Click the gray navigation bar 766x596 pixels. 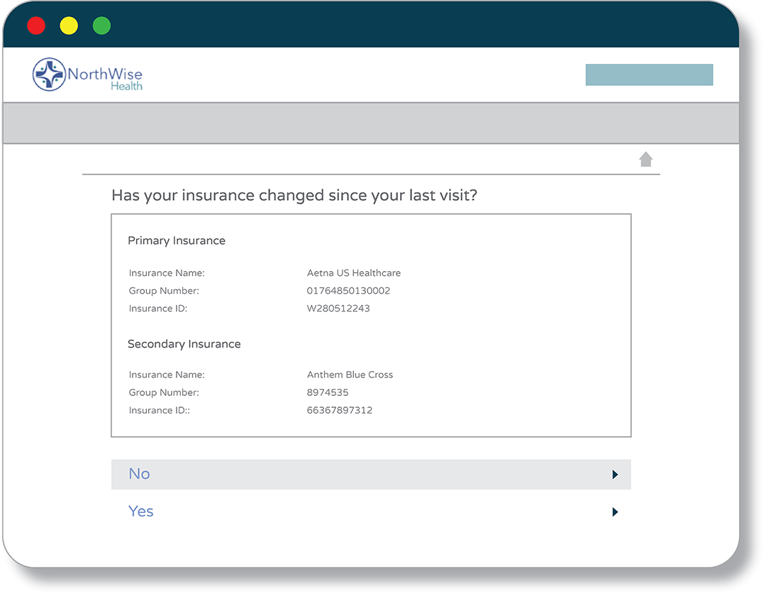point(370,123)
